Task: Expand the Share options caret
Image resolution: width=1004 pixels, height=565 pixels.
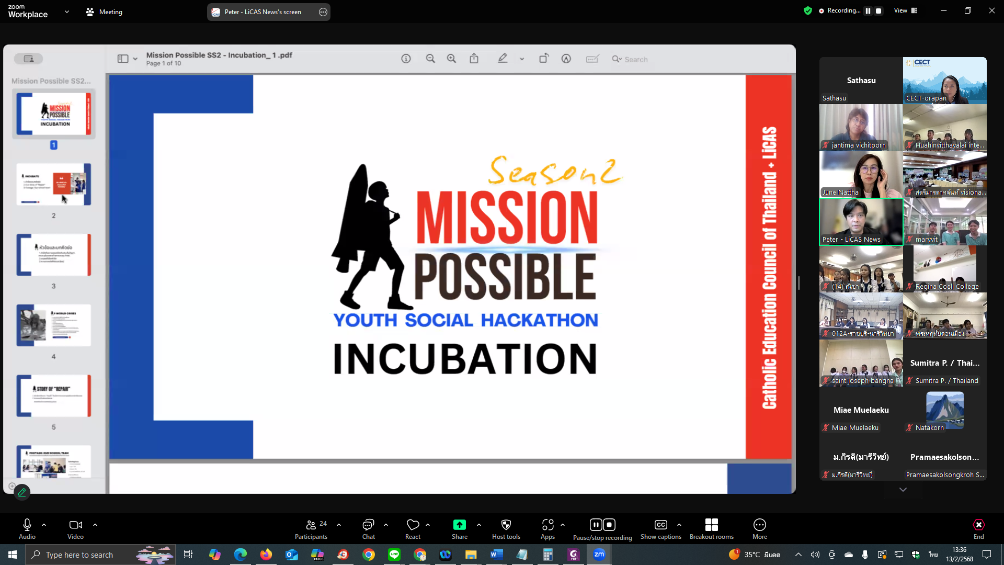Action: pos(479,525)
